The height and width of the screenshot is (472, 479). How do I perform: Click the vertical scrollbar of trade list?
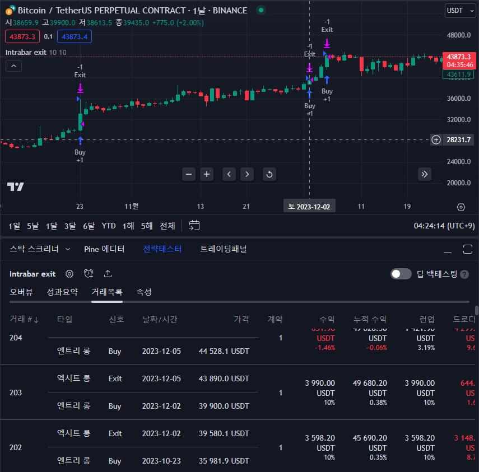pyautogui.click(x=477, y=311)
